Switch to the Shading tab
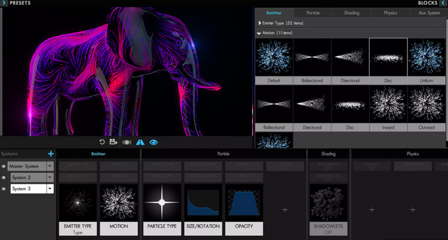Image resolution: width=448 pixels, height=240 pixels. [351, 13]
